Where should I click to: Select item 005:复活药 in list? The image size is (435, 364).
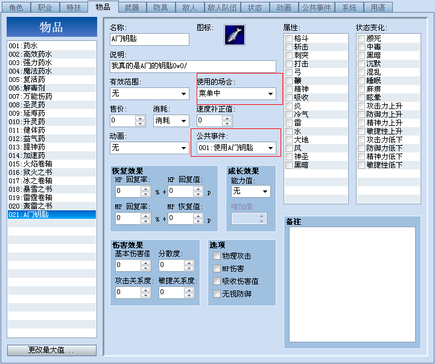[52, 80]
